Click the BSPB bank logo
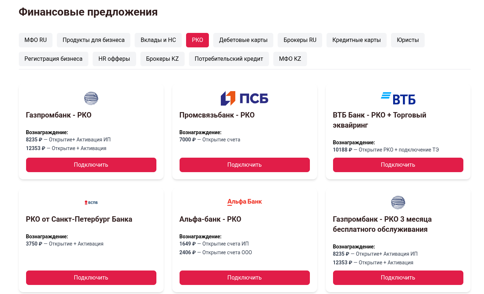The height and width of the screenshot is (294, 484). click(x=91, y=203)
